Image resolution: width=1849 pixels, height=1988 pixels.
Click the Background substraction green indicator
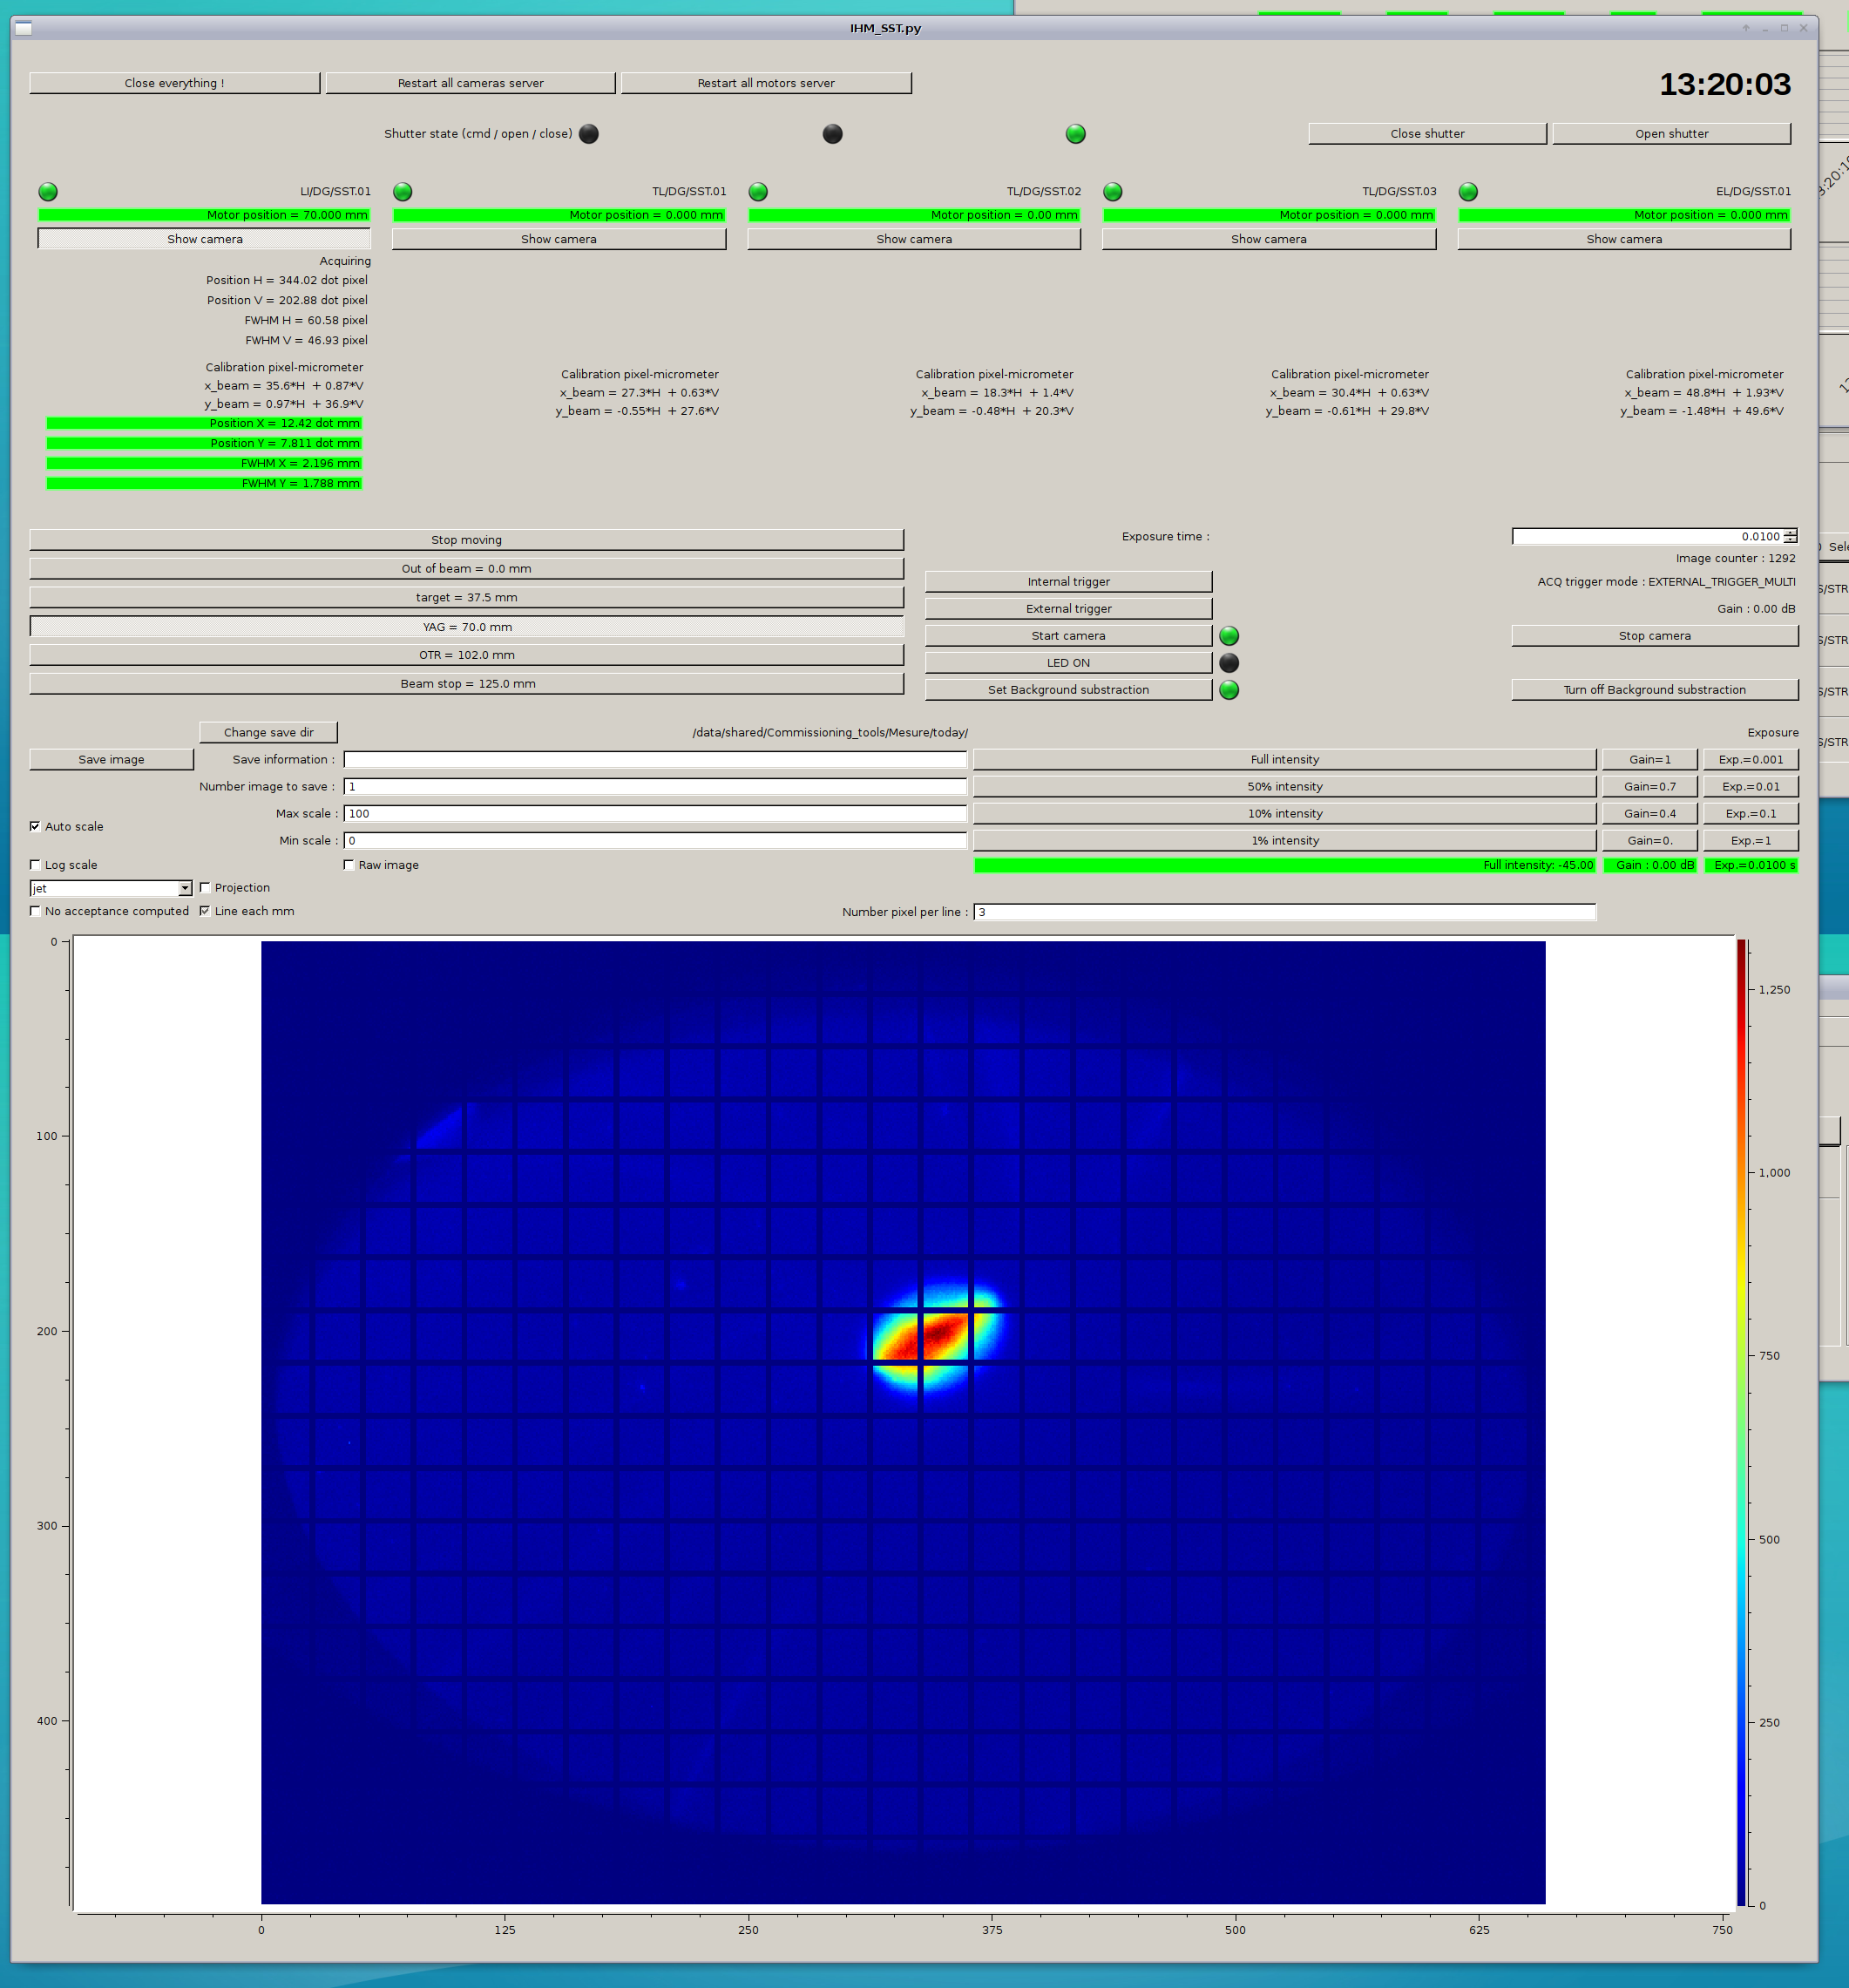click(1229, 690)
